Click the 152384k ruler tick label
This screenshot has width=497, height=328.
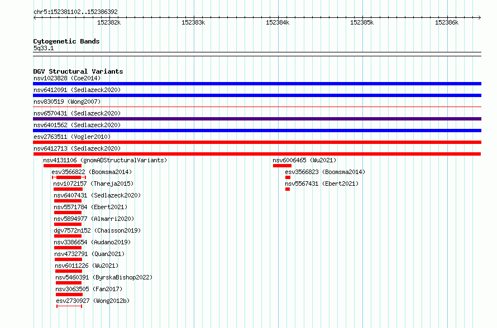coord(278,22)
